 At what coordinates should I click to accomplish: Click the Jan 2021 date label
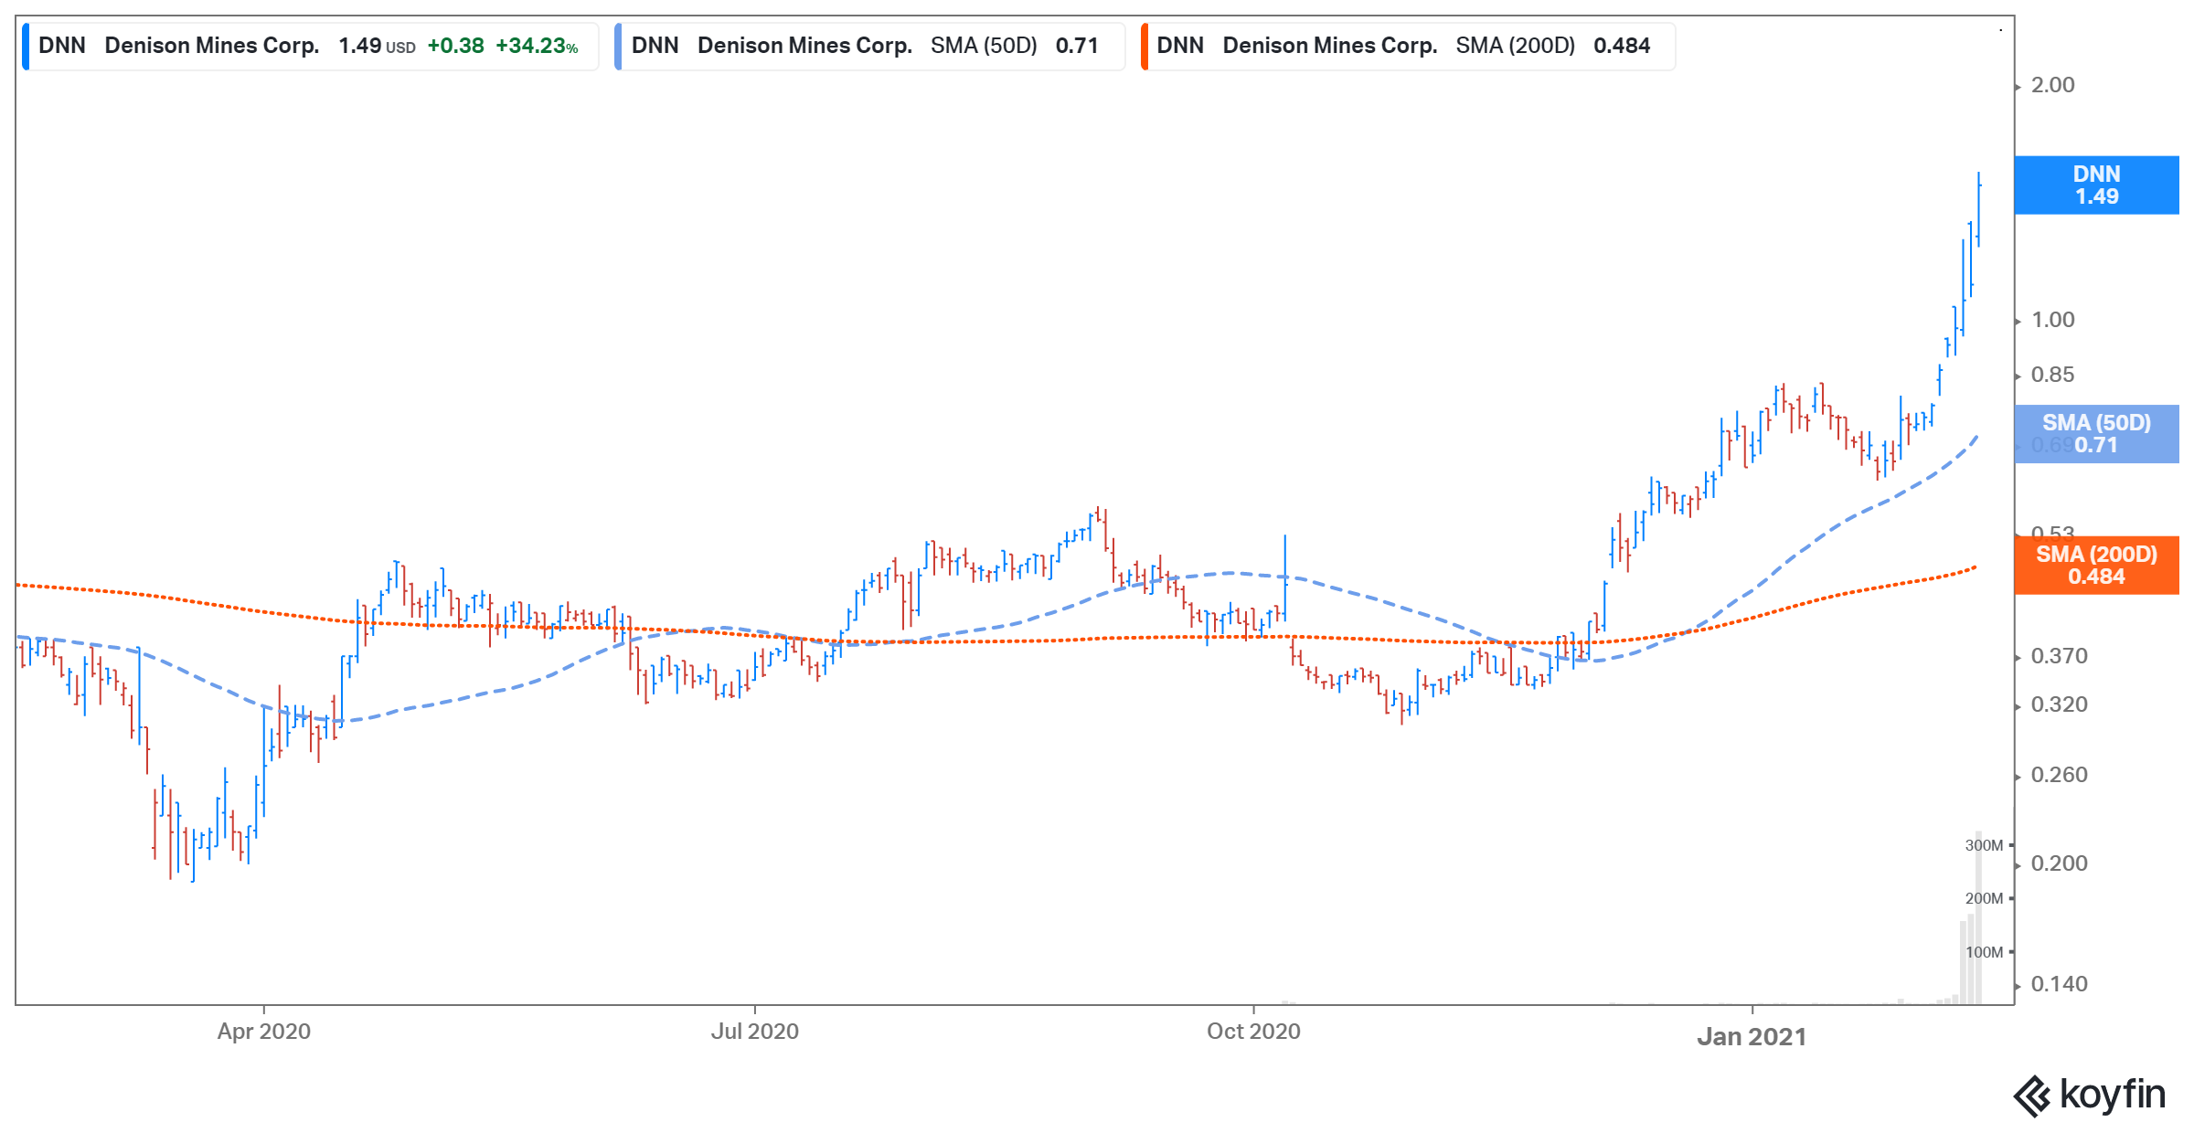click(1752, 1037)
